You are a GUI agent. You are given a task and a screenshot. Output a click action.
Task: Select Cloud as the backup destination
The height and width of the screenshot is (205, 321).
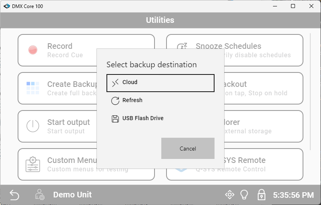[160, 82]
